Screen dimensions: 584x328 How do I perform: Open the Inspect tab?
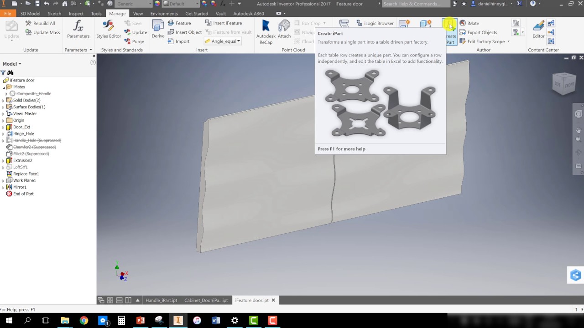(76, 14)
